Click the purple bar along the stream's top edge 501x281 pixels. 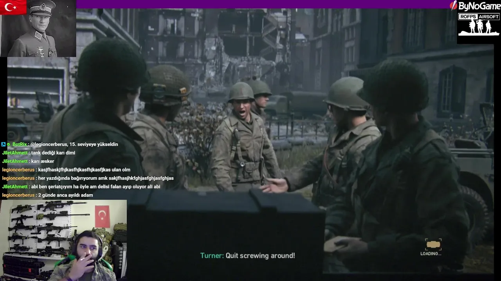pos(262,4)
